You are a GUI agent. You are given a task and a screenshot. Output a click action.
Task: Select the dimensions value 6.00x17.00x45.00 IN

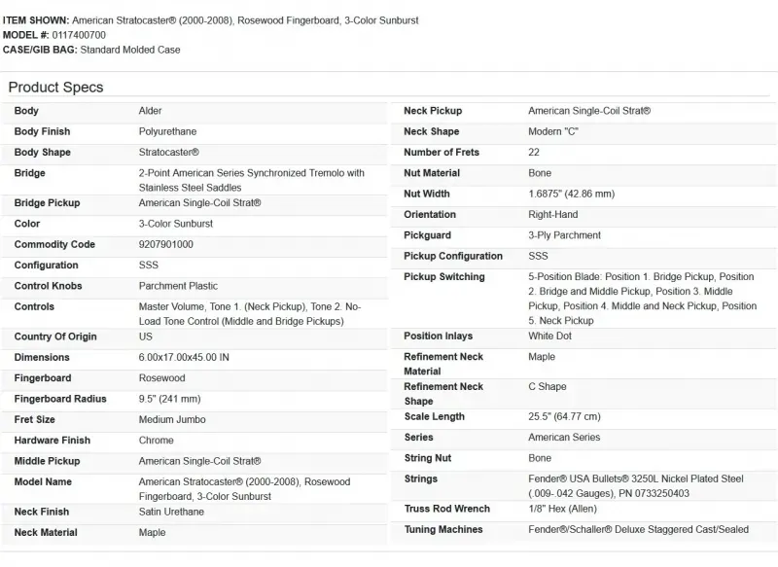(184, 357)
